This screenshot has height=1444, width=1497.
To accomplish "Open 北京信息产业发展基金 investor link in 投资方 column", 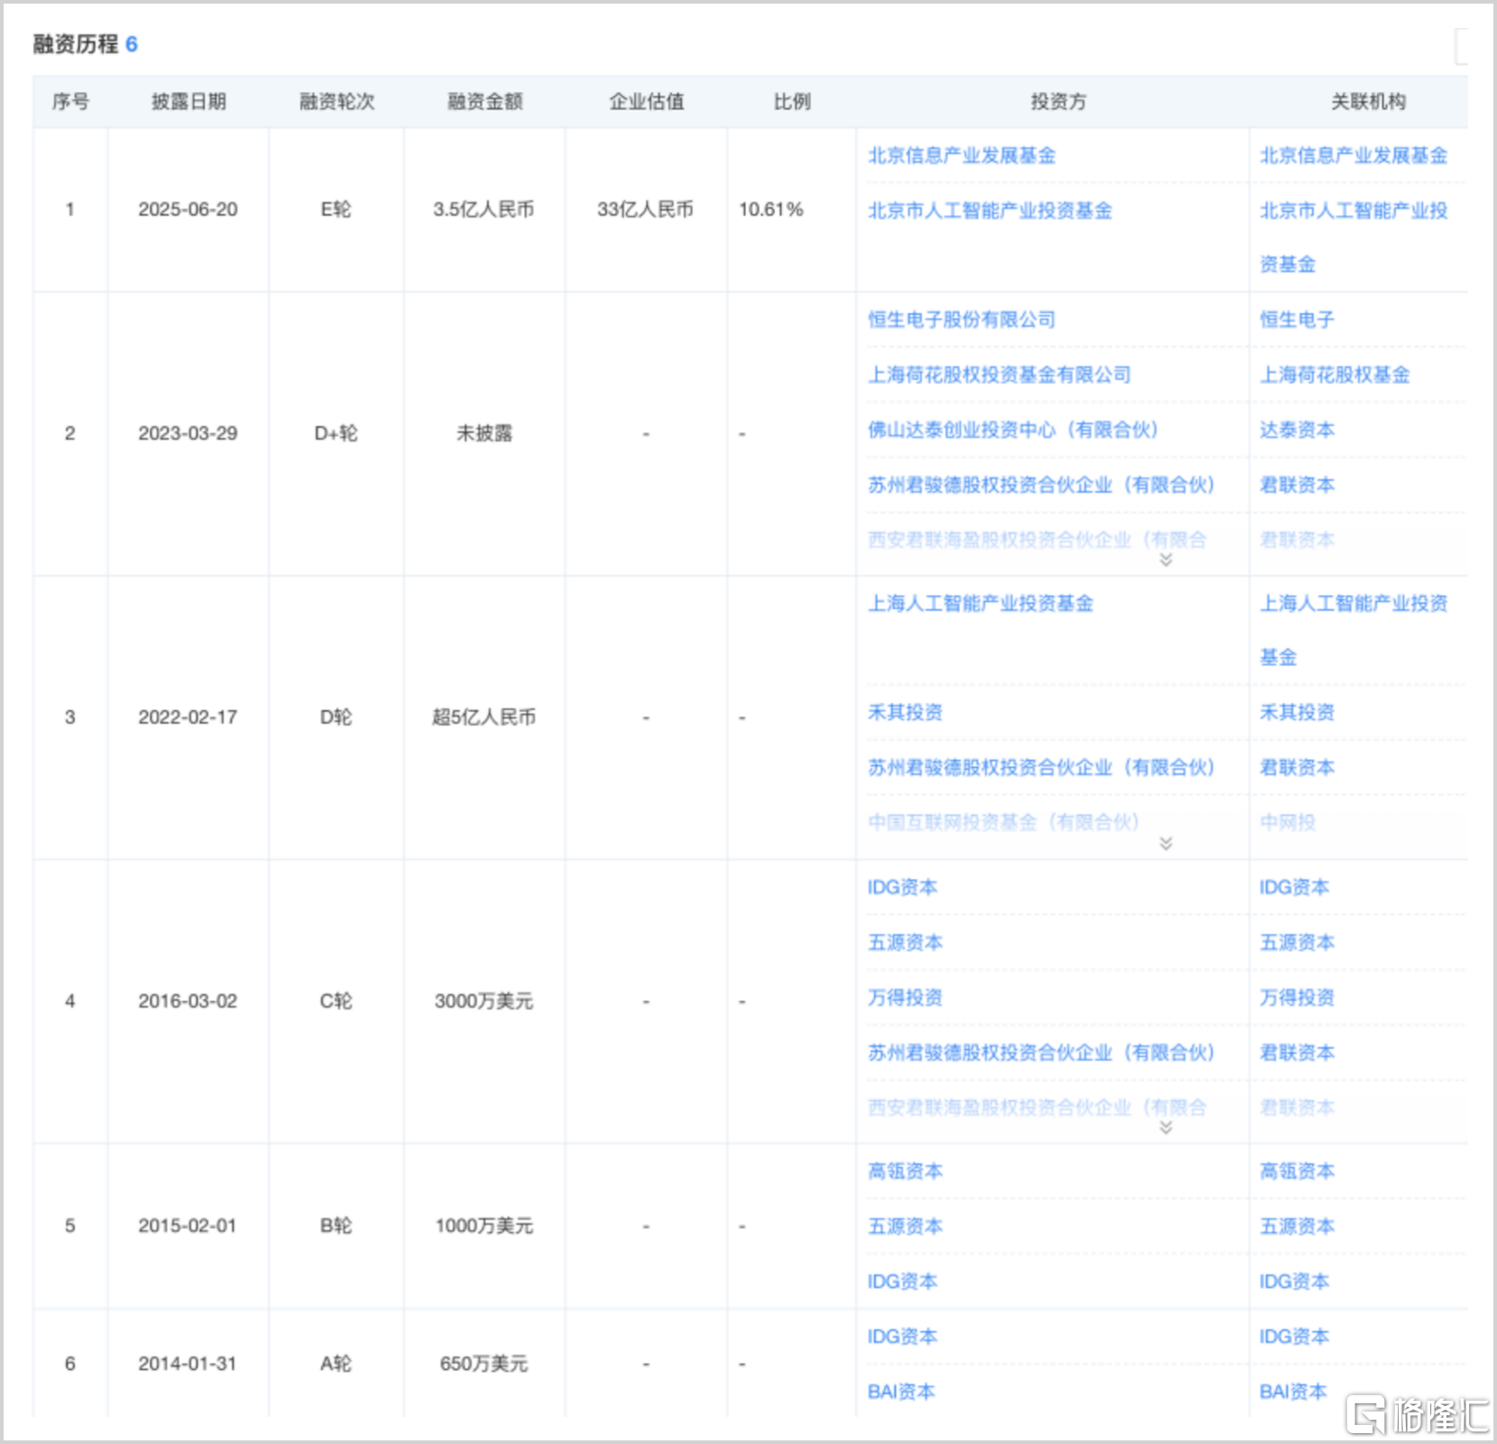I will [x=962, y=155].
